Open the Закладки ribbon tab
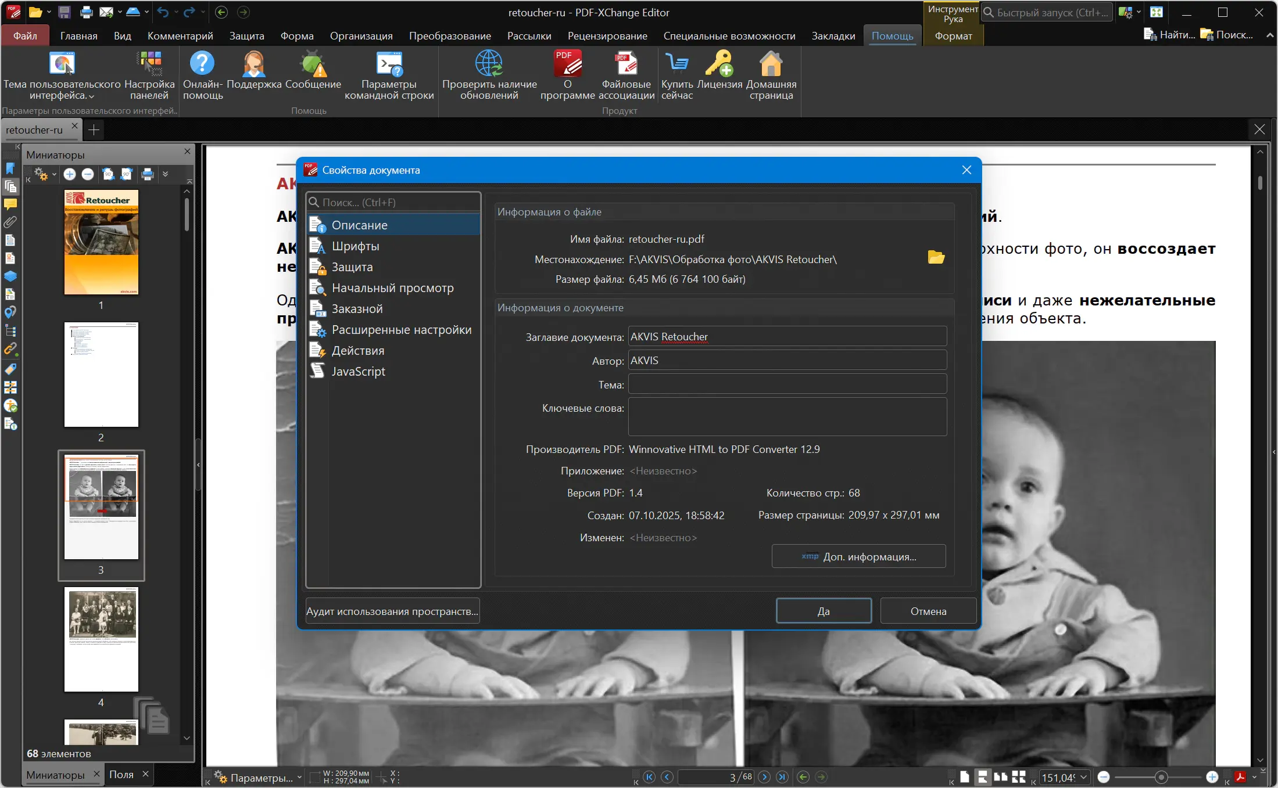 click(833, 36)
